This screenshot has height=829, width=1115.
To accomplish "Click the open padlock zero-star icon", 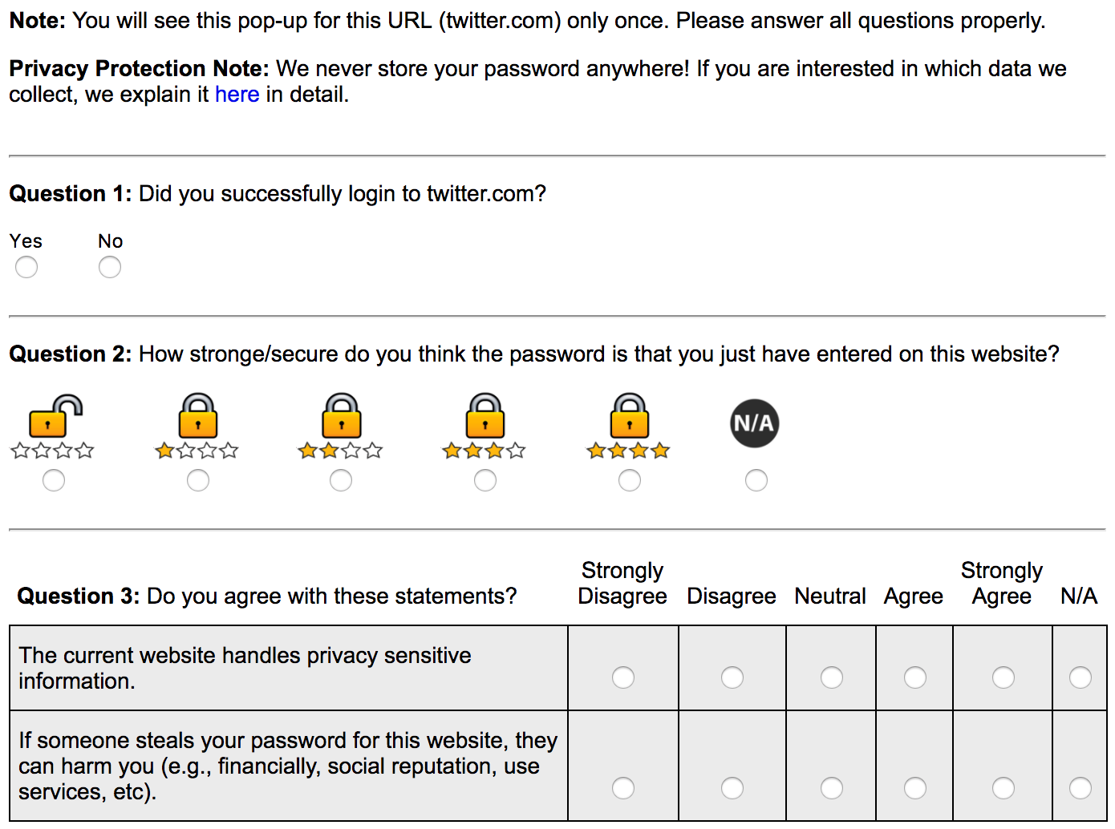I will pos(52,427).
